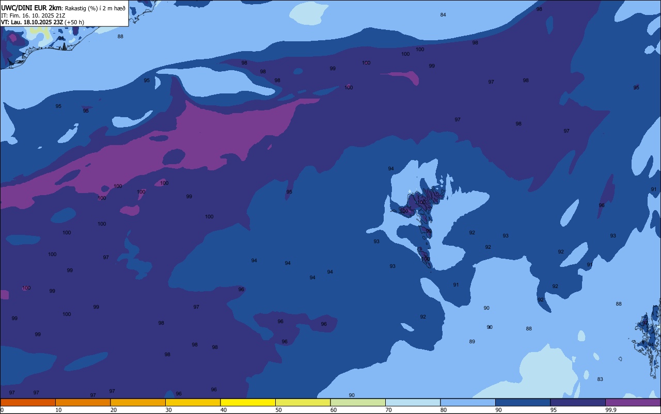Pick the 60–70 light green legend block

(x=358, y=402)
